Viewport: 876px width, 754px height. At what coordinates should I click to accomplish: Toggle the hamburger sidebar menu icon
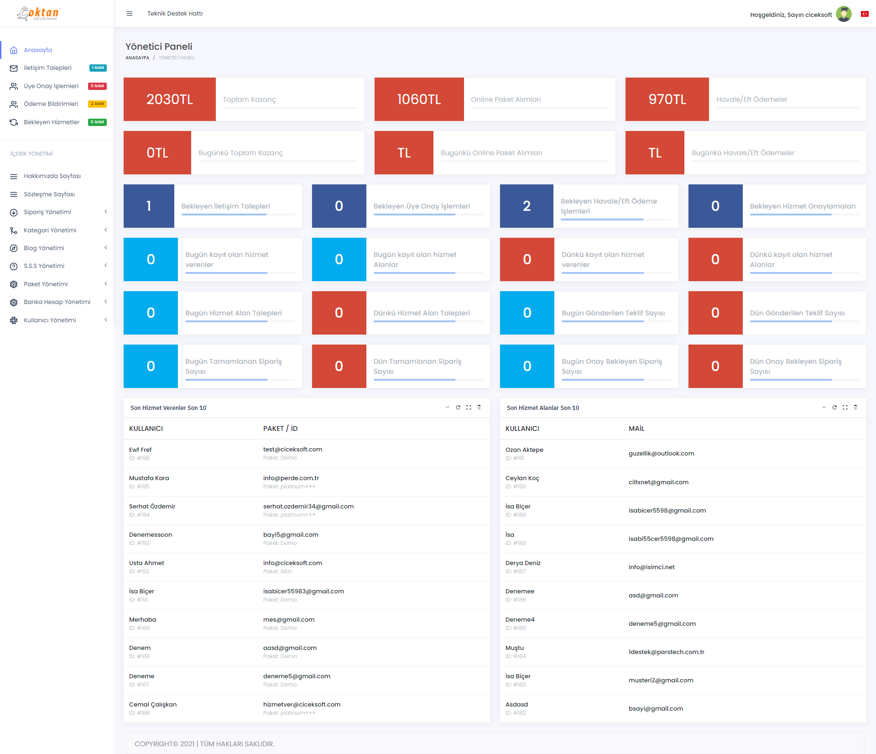[x=130, y=14]
